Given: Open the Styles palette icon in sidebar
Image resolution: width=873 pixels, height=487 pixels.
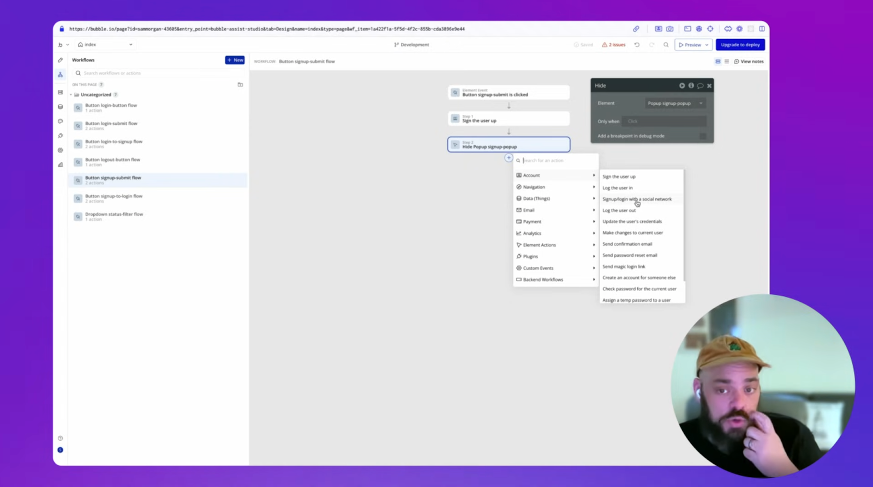Looking at the screenshot, I should click(x=61, y=121).
